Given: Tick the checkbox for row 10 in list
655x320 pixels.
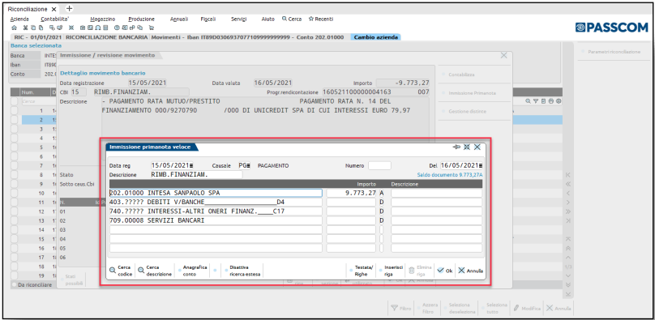Looking at the screenshot, I should pos(15,193).
